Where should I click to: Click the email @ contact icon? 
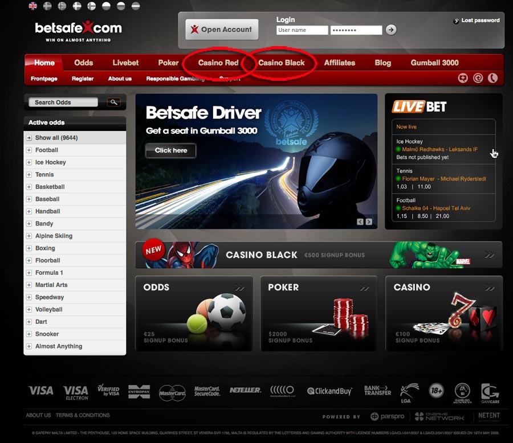(478, 78)
